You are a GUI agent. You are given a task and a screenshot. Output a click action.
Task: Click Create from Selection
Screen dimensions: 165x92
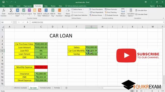[x=79, y=15]
